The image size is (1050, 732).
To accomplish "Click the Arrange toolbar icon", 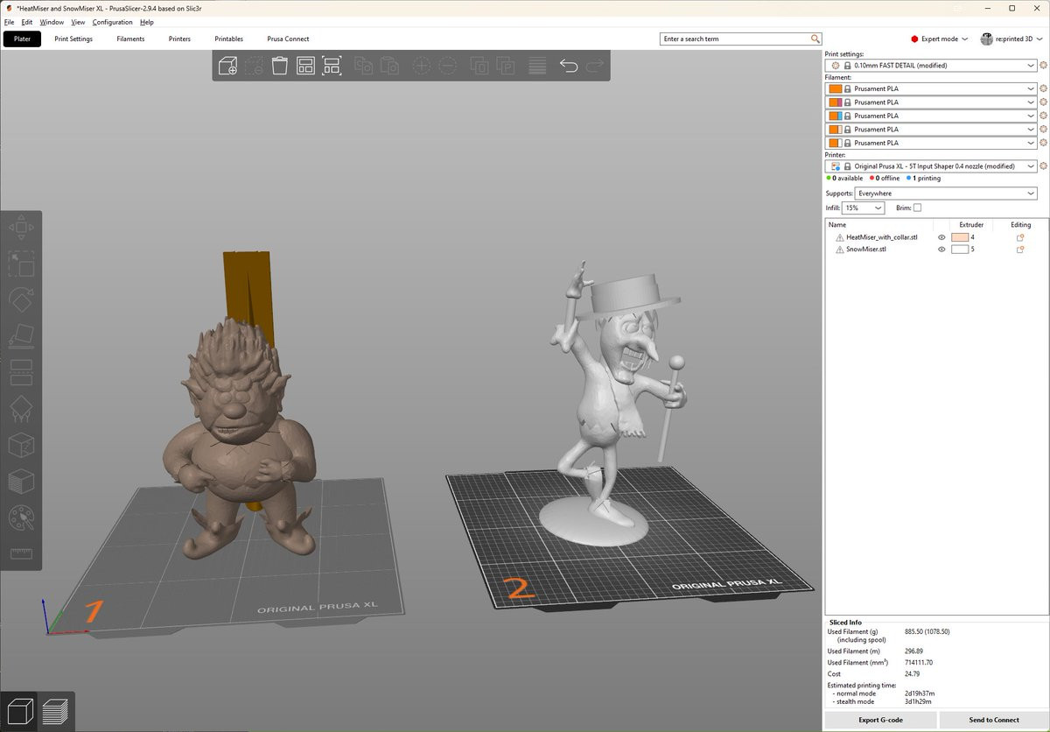I will click(305, 66).
